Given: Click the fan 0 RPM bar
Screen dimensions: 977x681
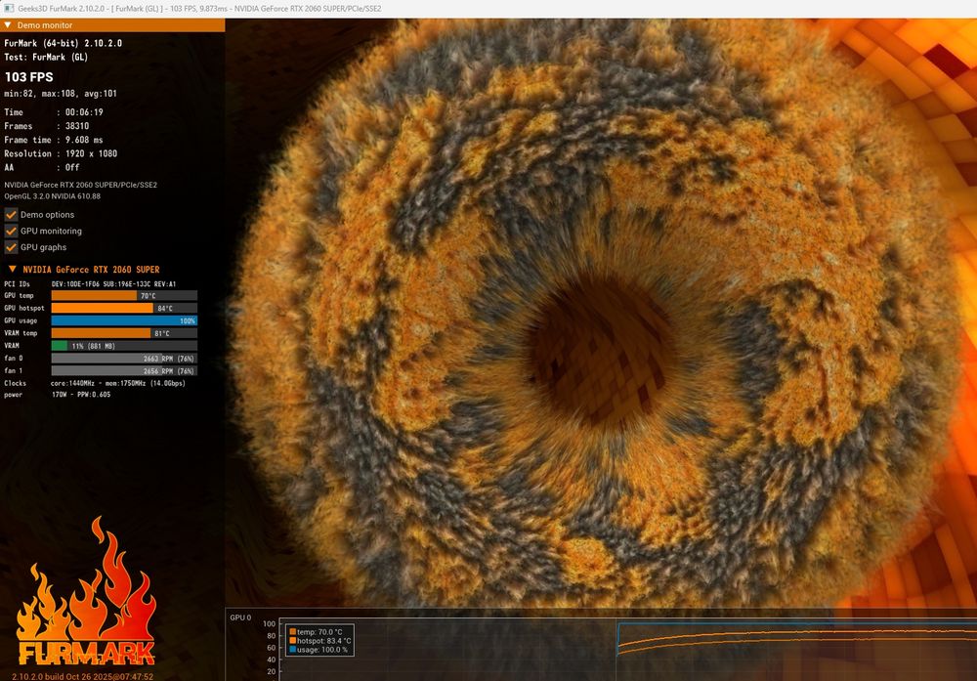Looking at the screenshot, I should (x=124, y=359).
